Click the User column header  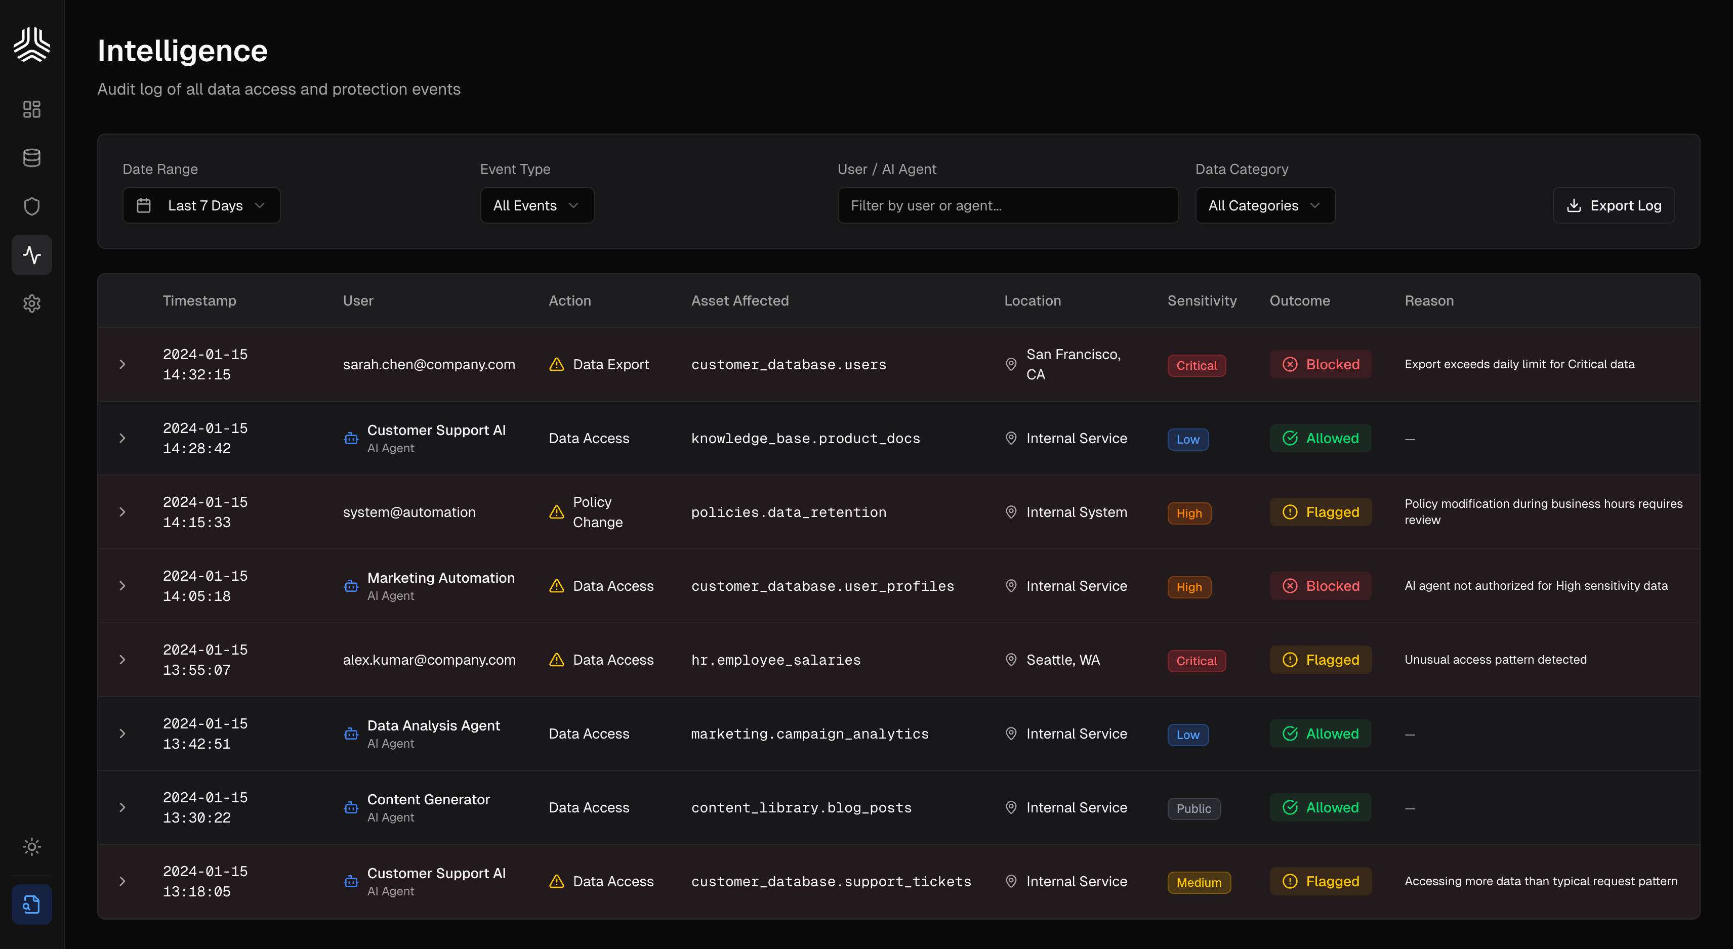(x=358, y=300)
